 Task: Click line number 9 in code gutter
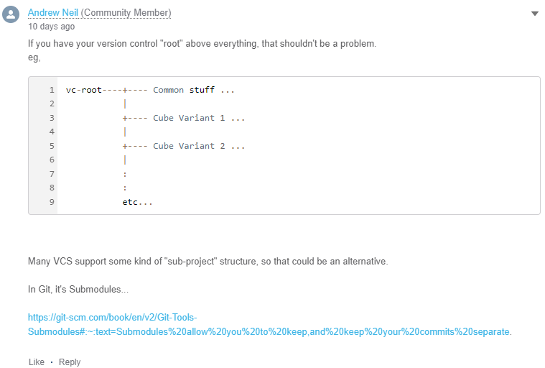(x=52, y=202)
